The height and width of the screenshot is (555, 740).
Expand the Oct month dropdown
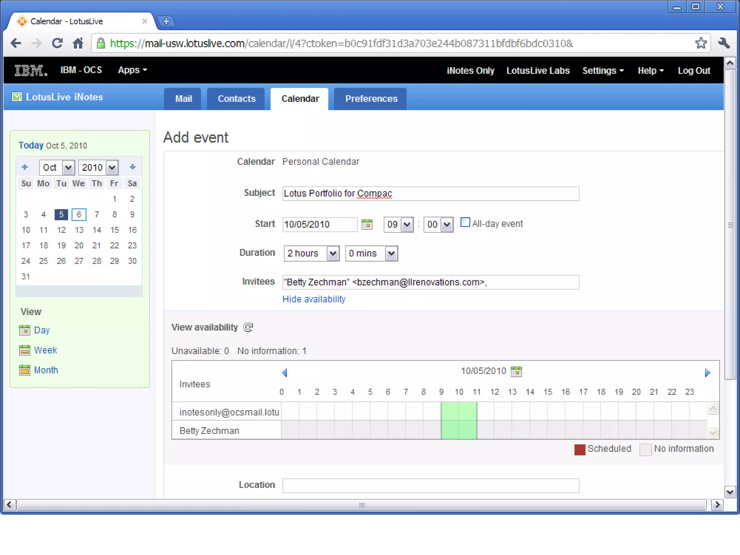coord(68,167)
